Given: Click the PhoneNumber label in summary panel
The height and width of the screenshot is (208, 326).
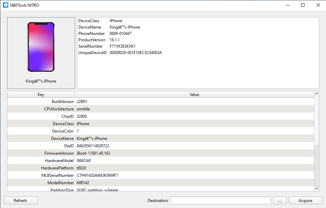Looking at the screenshot, I should click(92, 34).
